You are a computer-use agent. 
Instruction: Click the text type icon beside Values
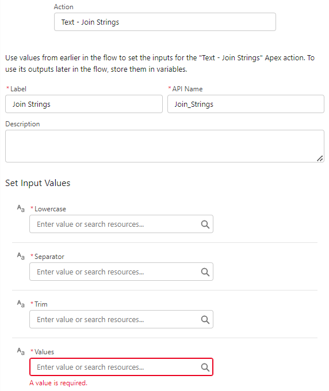point(21,351)
